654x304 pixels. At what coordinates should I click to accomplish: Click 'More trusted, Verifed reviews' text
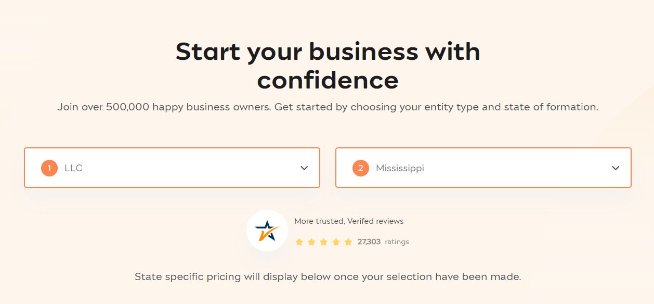349,221
